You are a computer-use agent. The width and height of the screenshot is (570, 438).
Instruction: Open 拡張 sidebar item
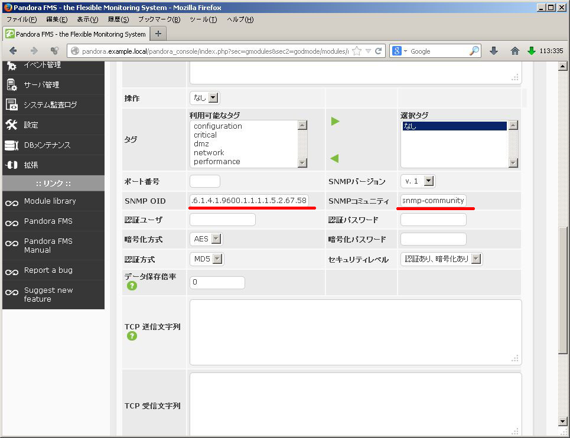tap(53, 165)
